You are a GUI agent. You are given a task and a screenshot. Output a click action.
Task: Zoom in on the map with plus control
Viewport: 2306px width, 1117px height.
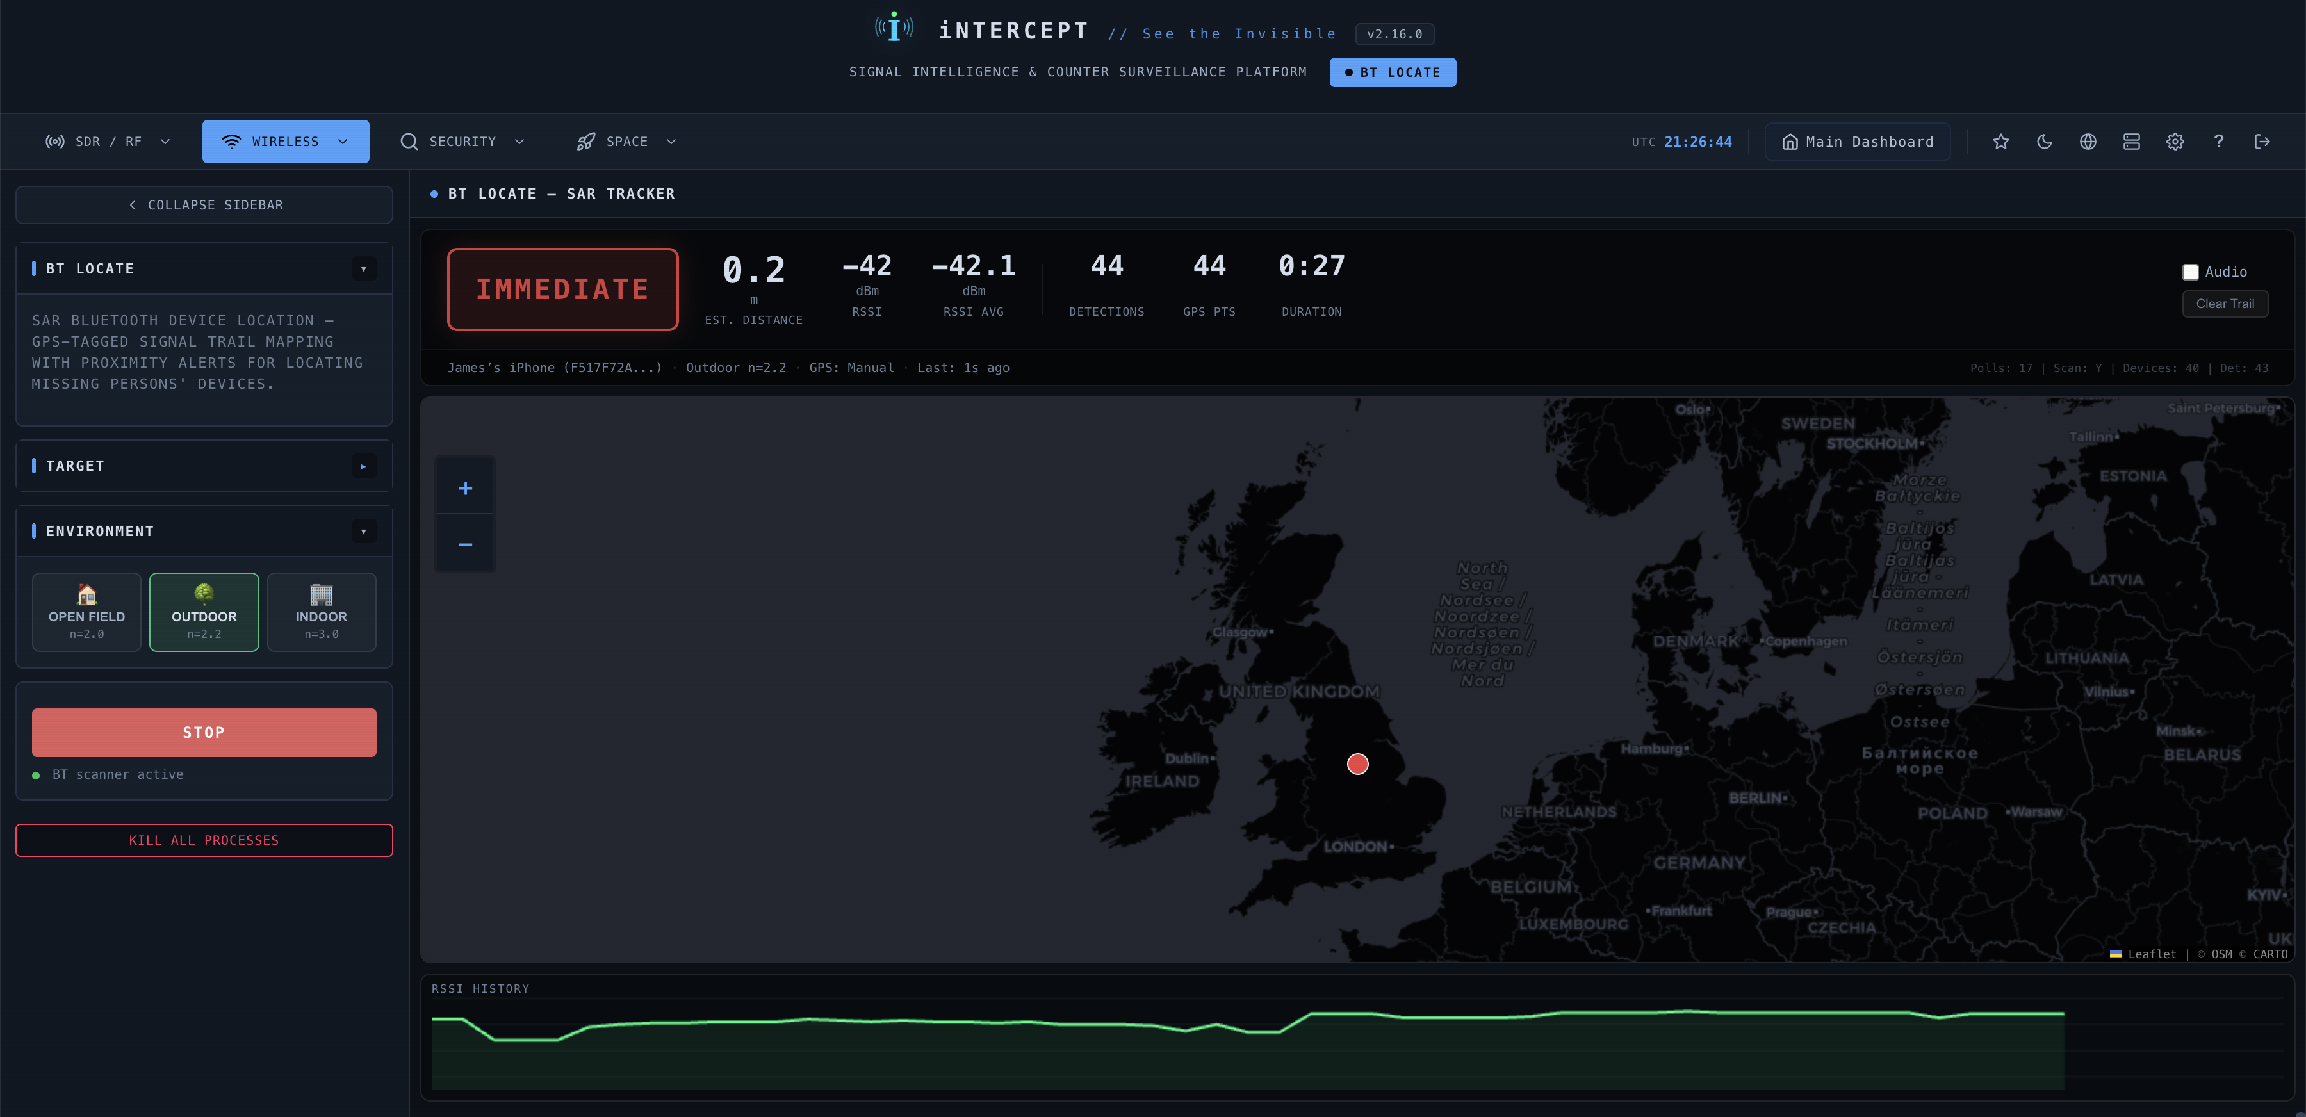click(464, 488)
